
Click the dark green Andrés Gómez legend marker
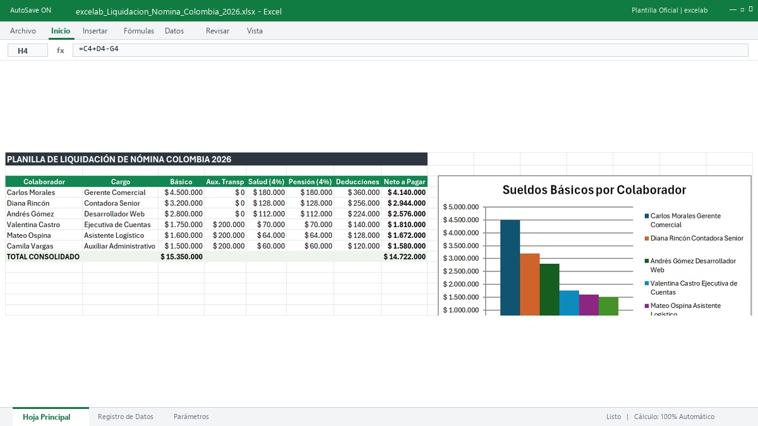point(647,261)
